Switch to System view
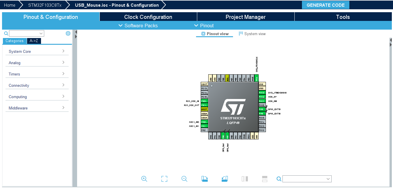 click(x=252, y=34)
